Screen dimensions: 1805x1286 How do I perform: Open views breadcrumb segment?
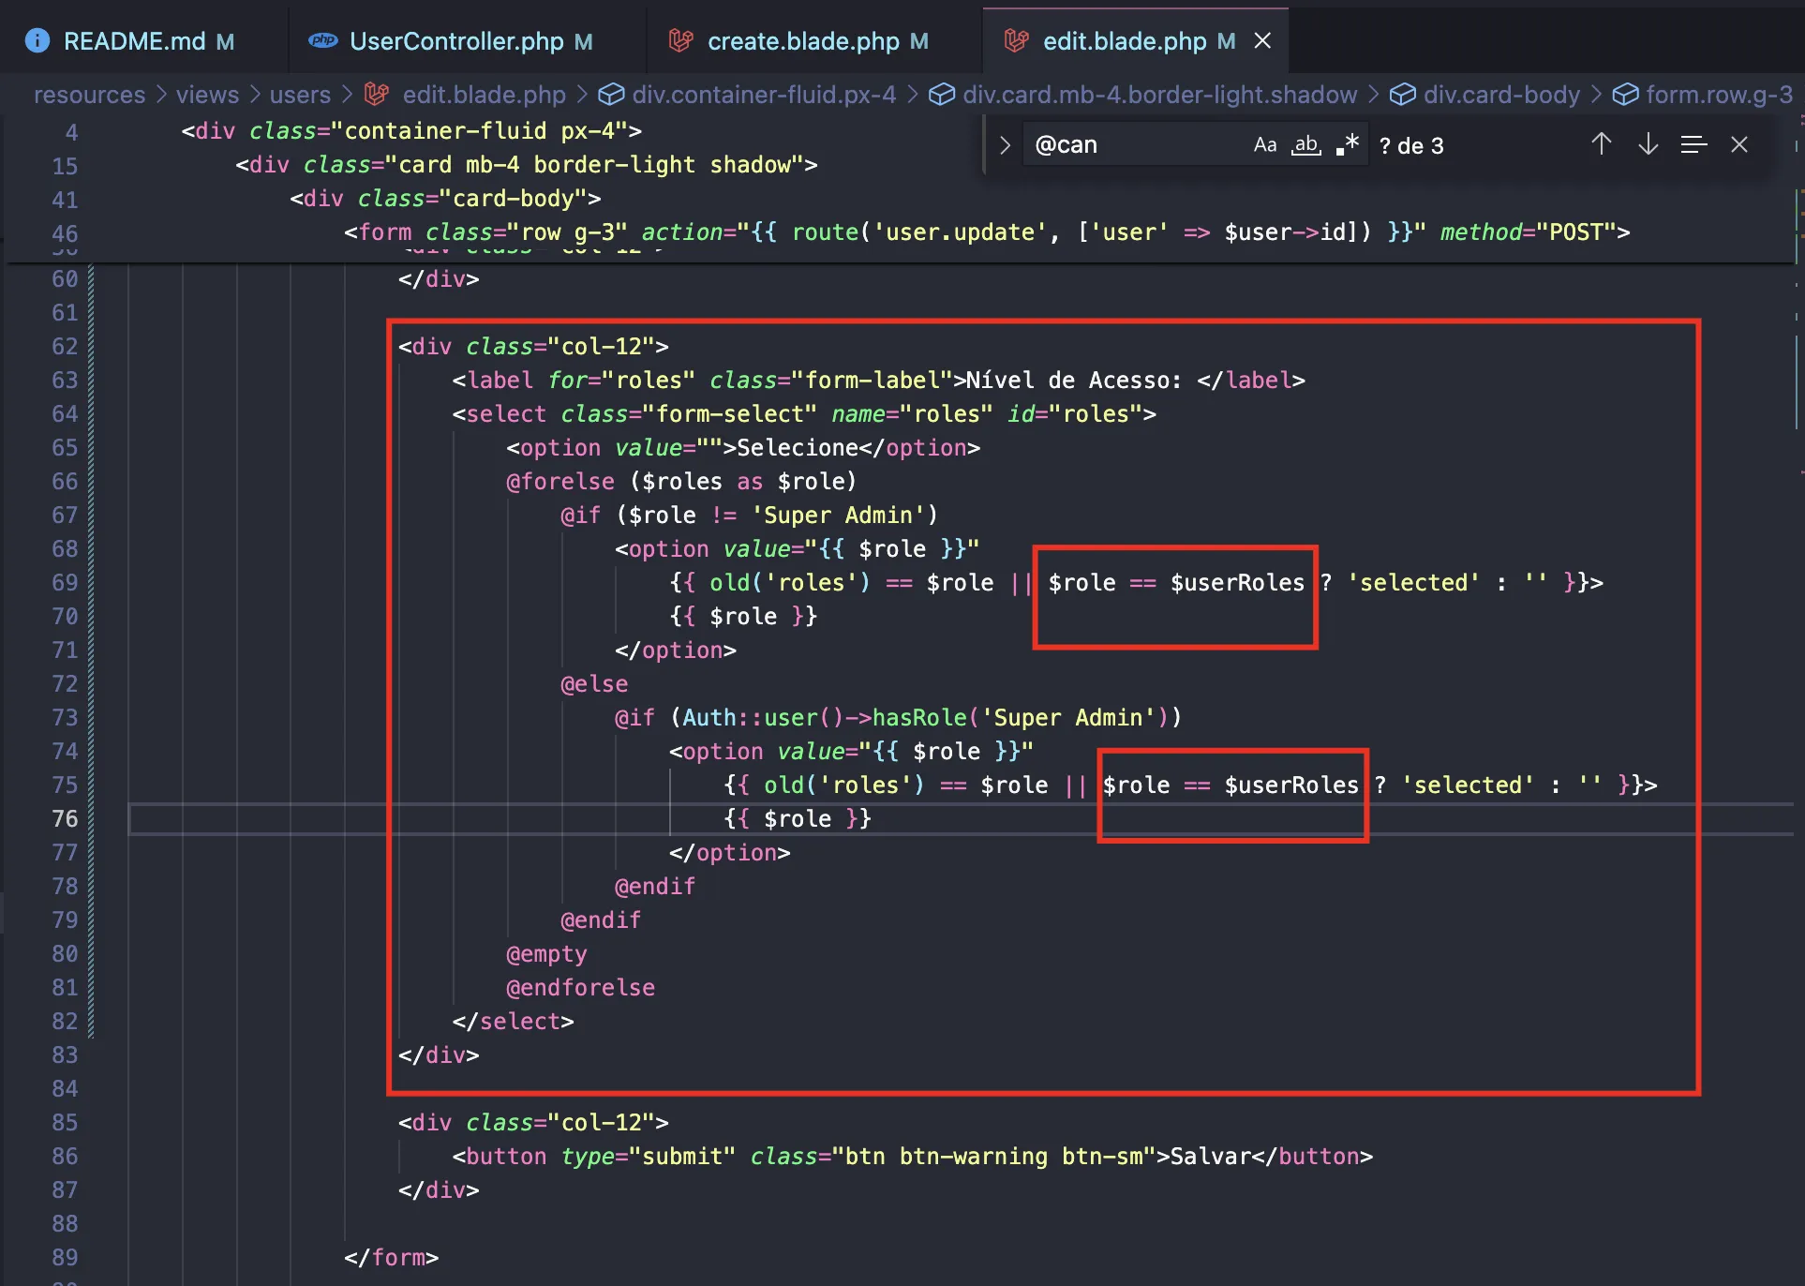(207, 95)
